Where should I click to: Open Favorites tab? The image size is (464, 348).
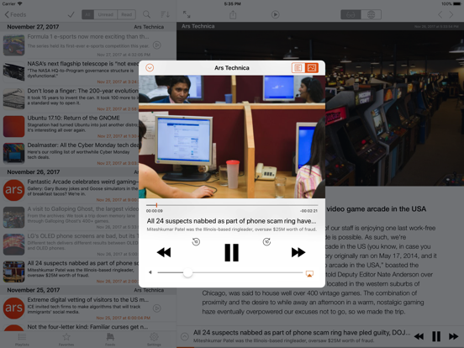tap(66, 340)
